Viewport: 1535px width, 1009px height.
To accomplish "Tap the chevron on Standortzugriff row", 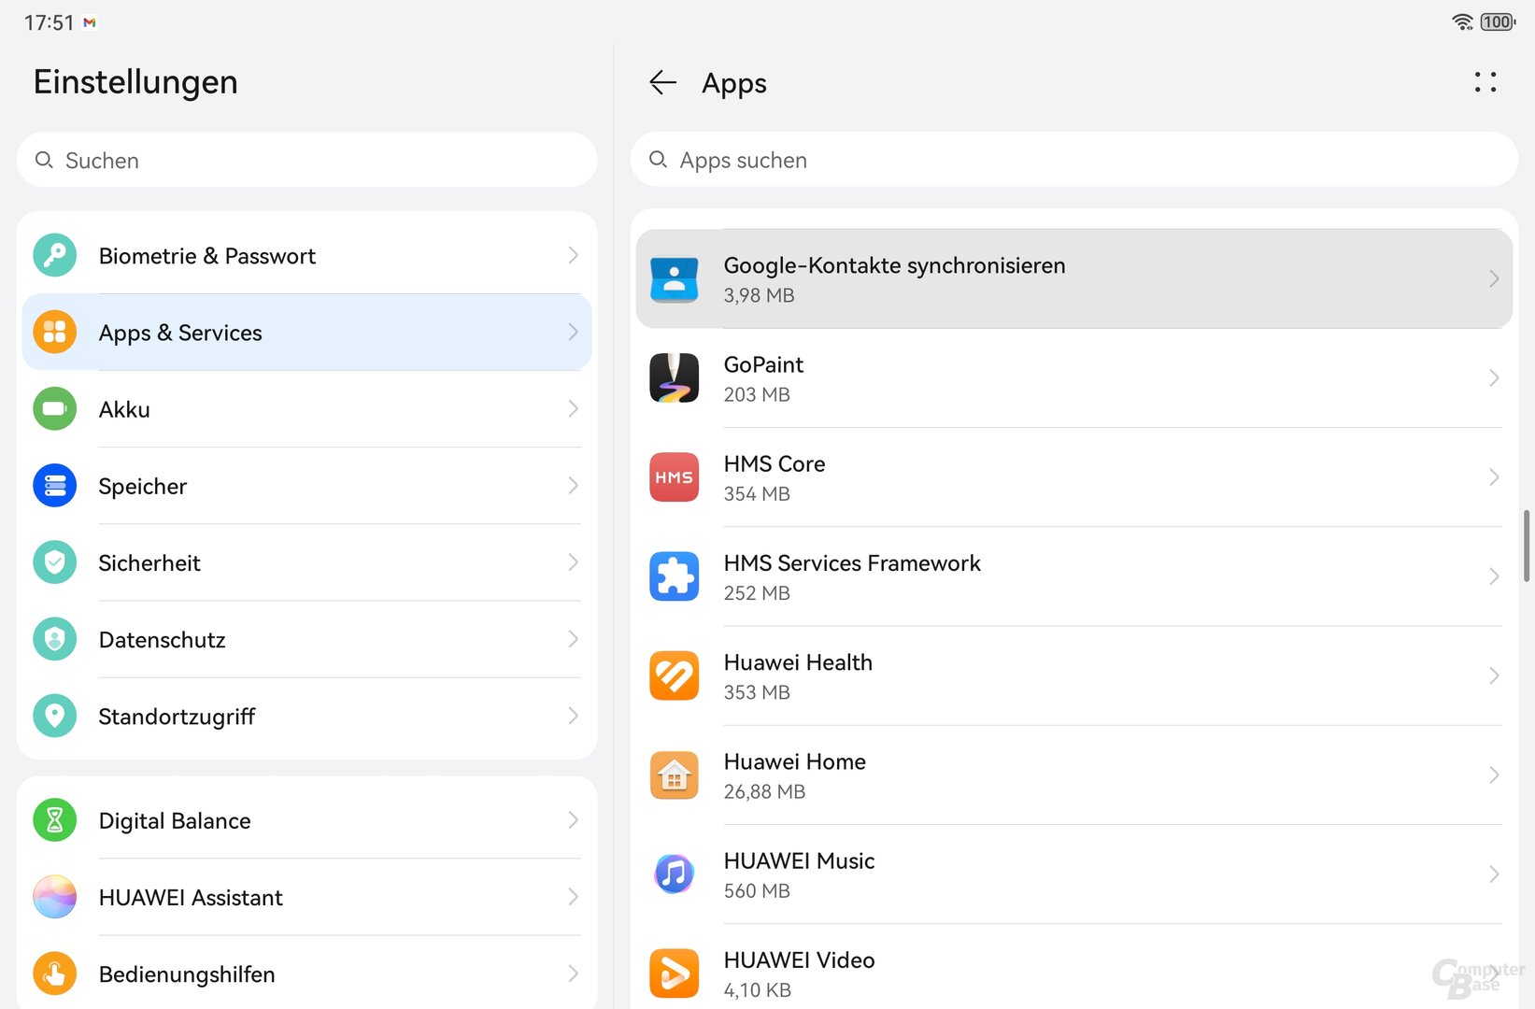I will pyautogui.click(x=573, y=716).
